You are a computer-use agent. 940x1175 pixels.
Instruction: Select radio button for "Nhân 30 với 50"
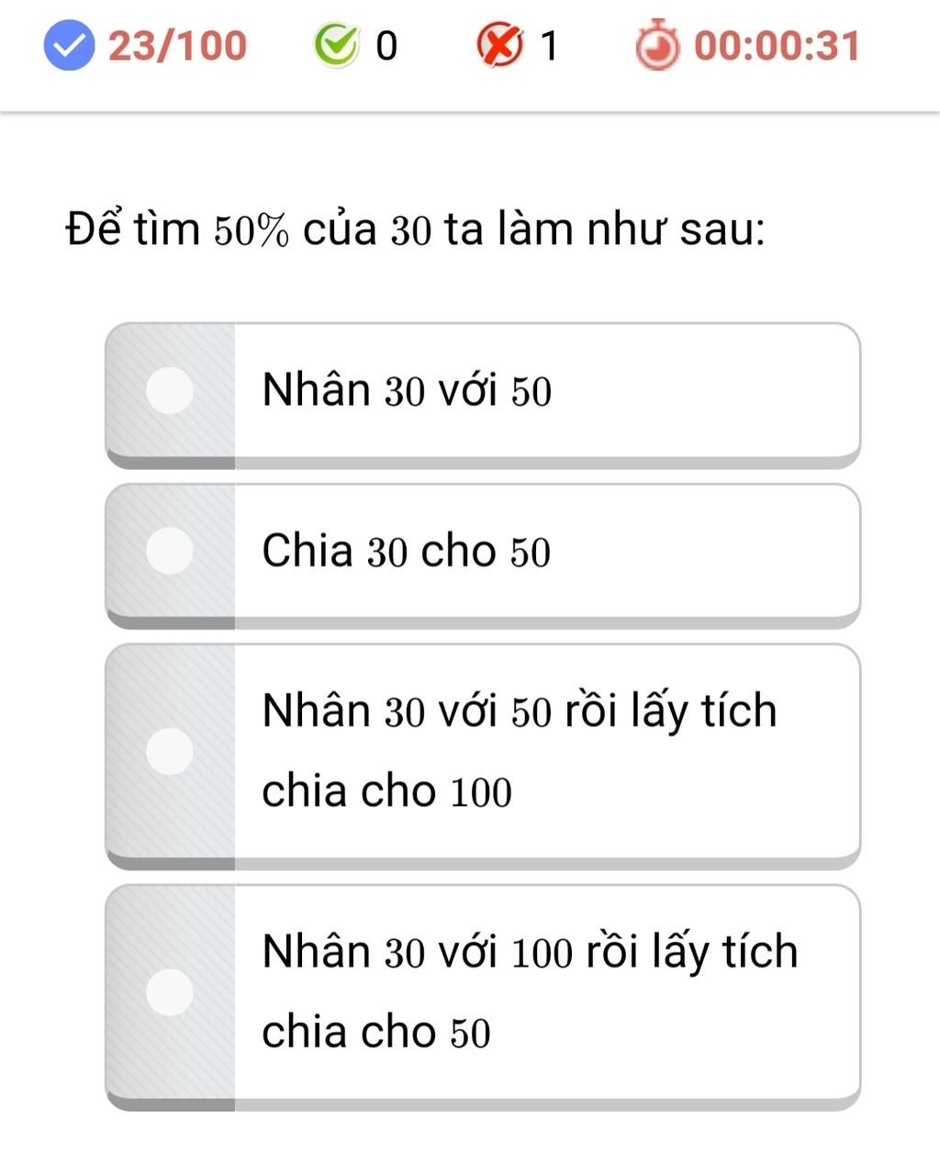point(170,390)
